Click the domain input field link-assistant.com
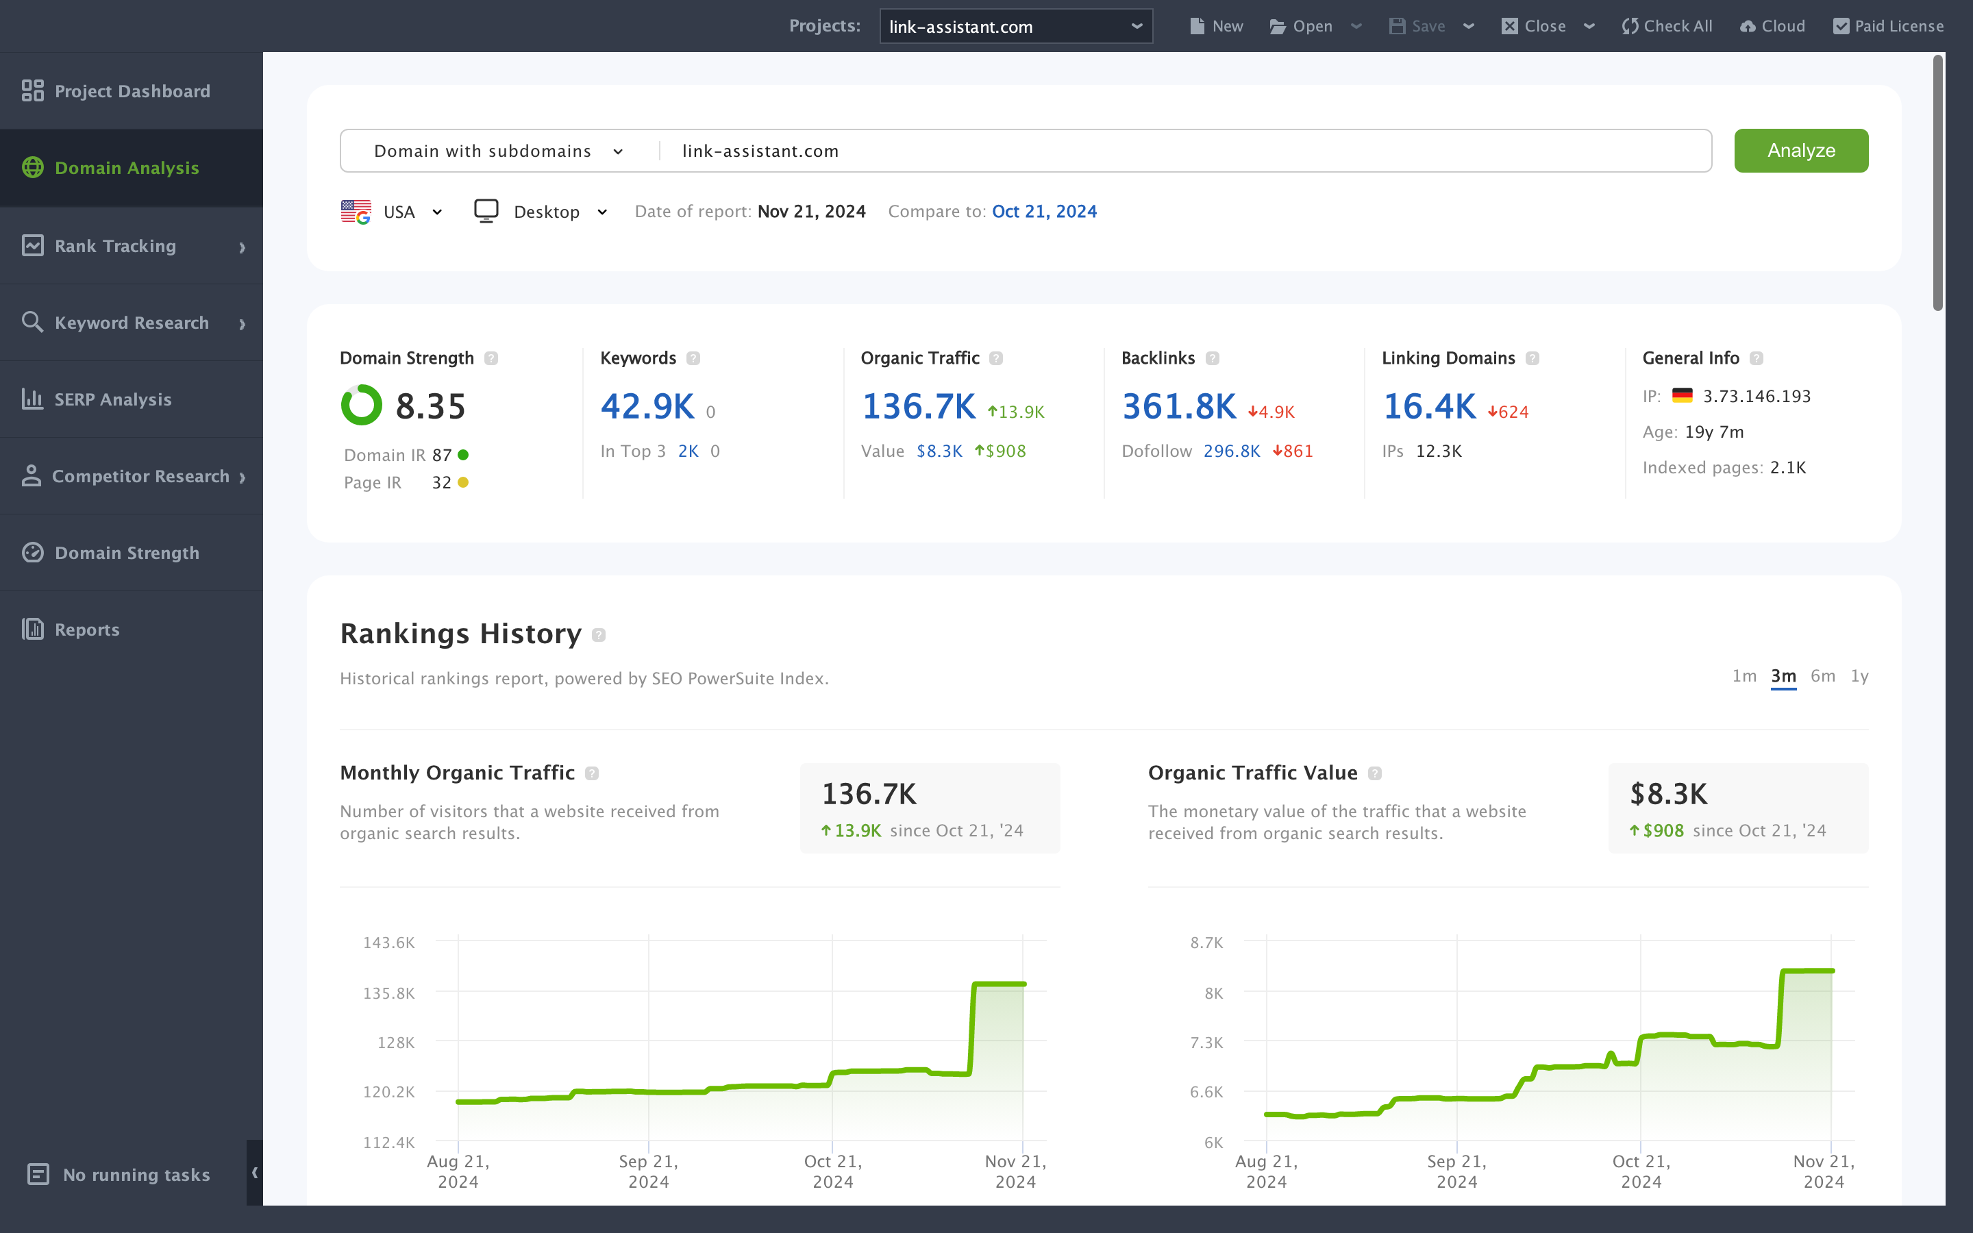Screen dimensions: 1973x1233 (x=1184, y=151)
